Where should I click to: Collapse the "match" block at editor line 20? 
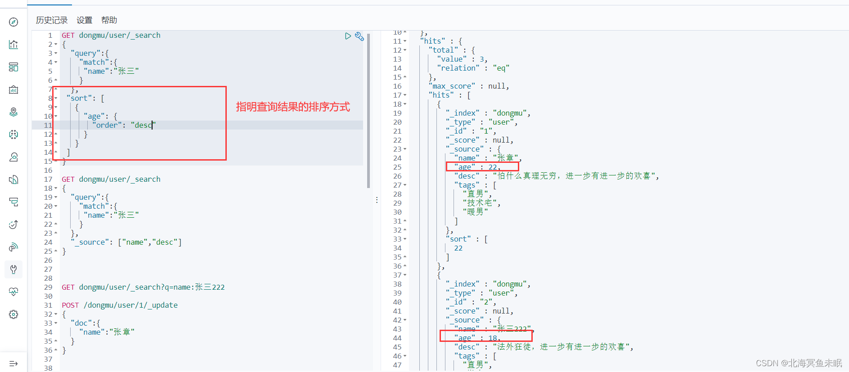pos(56,206)
